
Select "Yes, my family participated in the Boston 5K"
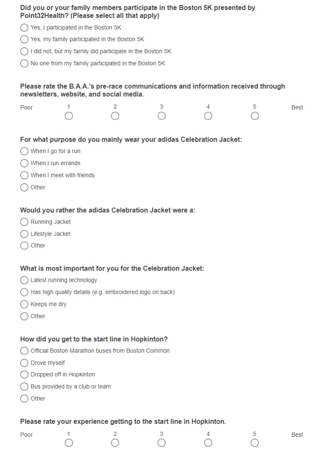point(24,39)
